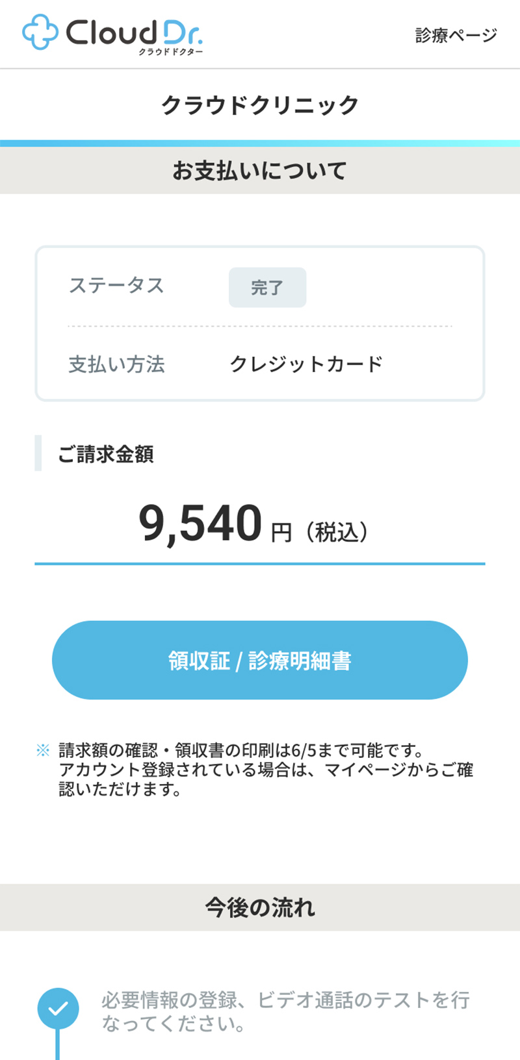Screen dimensions: 520x1060
Task: Click the 9,540 billing amount
Action: tap(200, 524)
